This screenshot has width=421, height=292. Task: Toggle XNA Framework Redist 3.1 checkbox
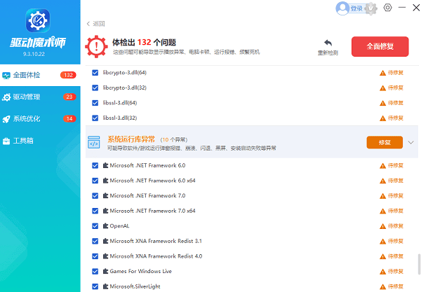coord(95,241)
